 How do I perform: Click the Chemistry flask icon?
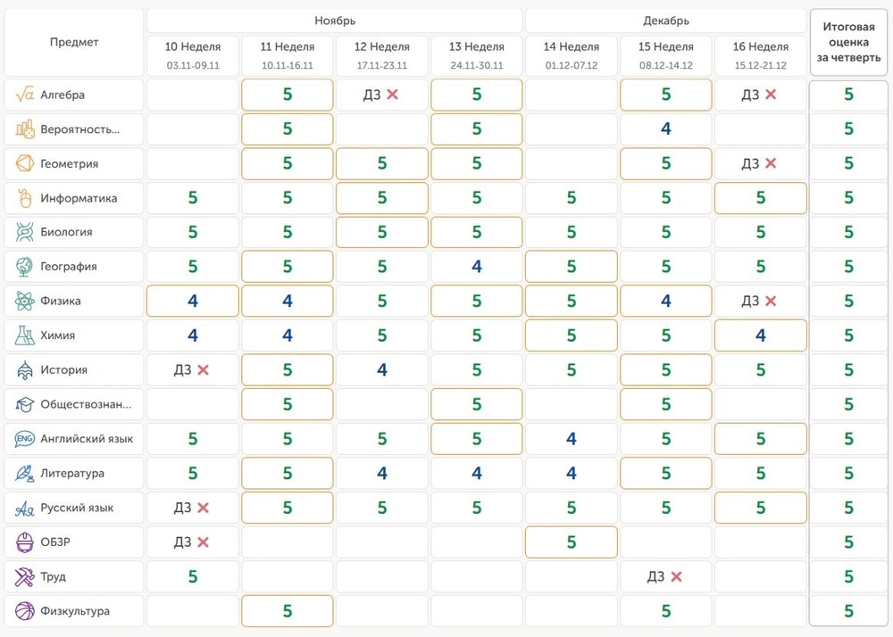tap(24, 335)
